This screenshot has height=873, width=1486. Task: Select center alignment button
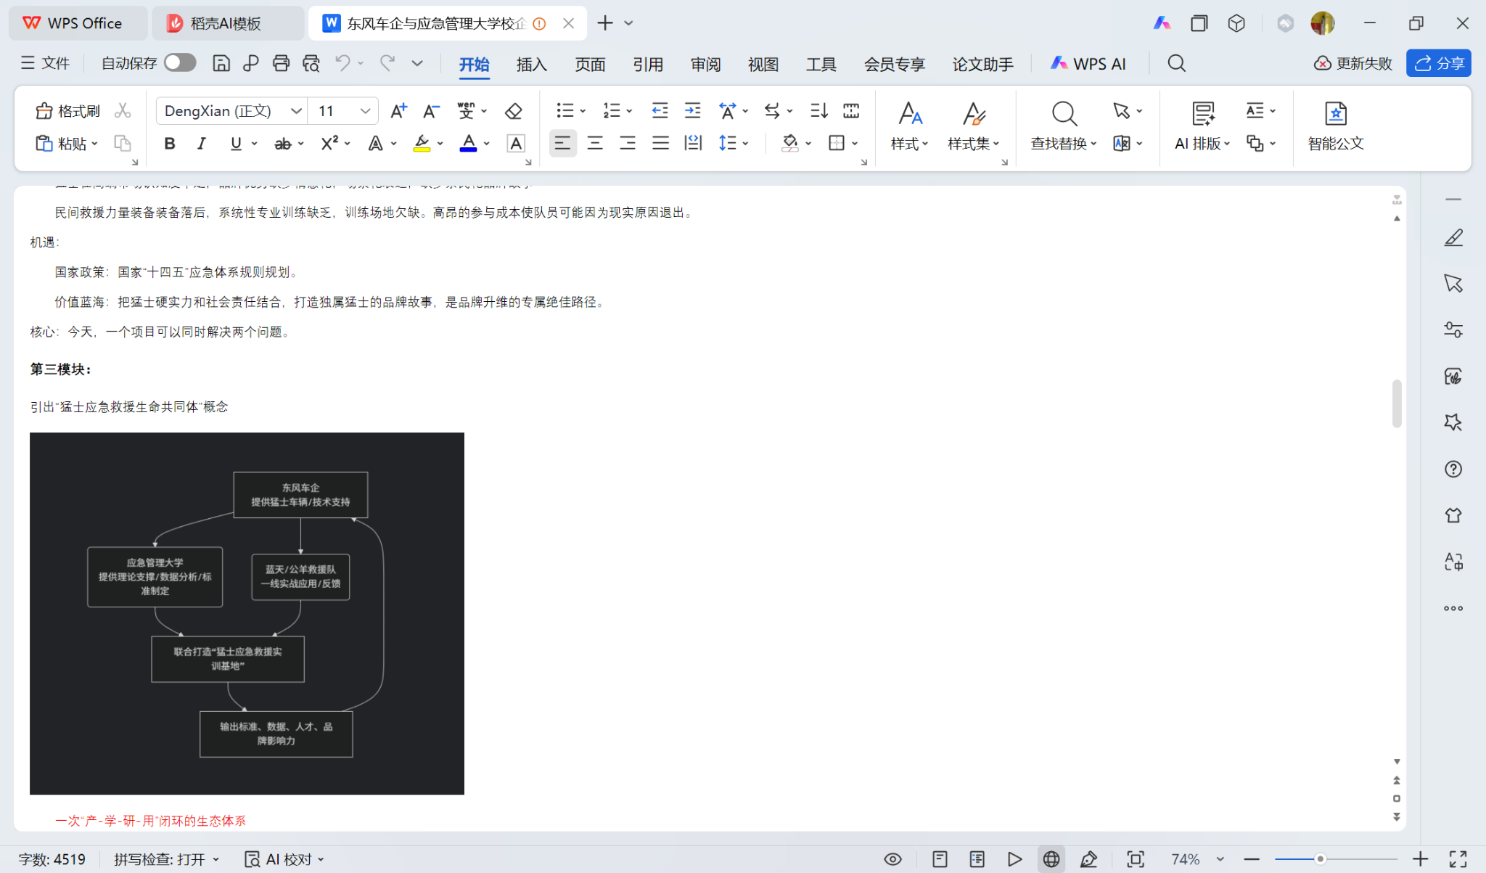point(595,143)
